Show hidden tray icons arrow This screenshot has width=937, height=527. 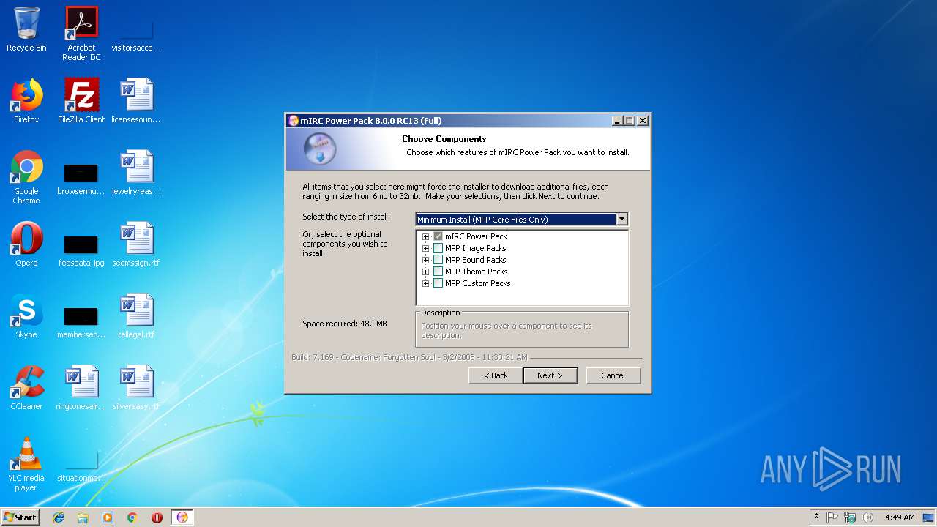pos(816,517)
